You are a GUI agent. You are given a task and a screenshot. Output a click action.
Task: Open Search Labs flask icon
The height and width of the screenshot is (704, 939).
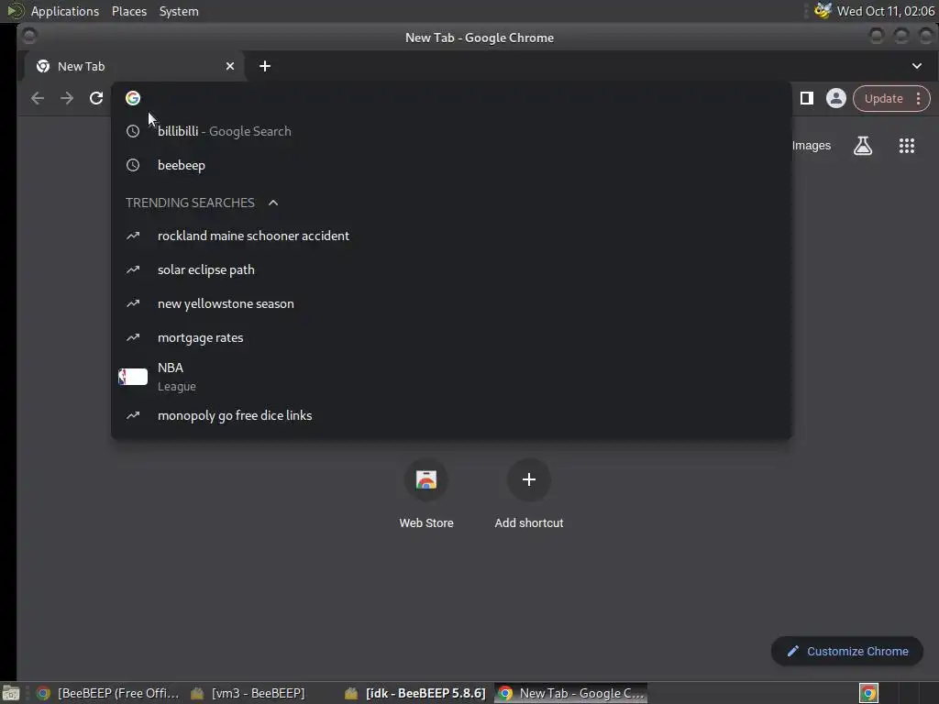pyautogui.click(x=862, y=146)
